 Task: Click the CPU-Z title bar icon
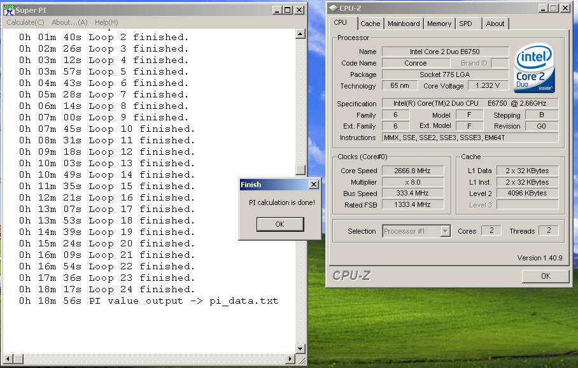click(x=334, y=8)
